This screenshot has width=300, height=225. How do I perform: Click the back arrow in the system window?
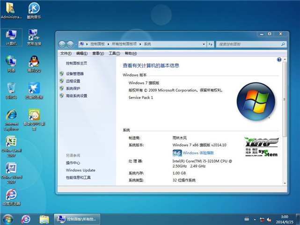click(x=63, y=44)
